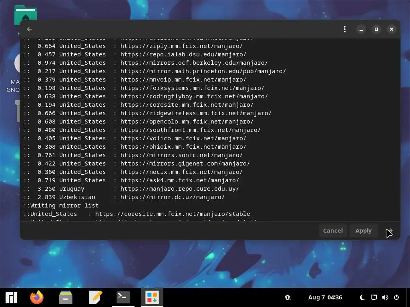Select the 0.194 coresite.mm.fcix.net line
This screenshot has height=307, width=410.
pyautogui.click(x=139, y=105)
